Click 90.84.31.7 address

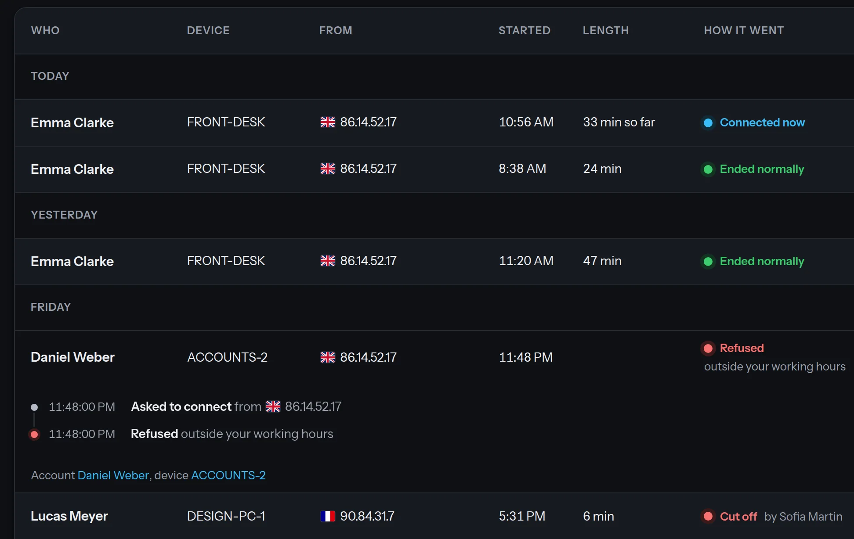tap(367, 516)
